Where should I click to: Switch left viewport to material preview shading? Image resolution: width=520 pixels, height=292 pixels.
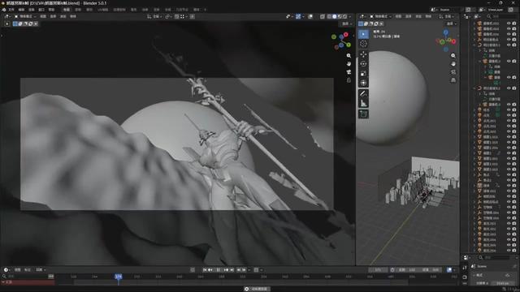[x=340, y=16]
